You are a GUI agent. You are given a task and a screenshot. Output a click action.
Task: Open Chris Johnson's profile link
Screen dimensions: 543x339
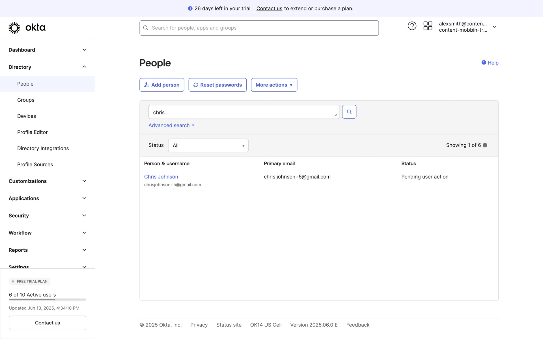[x=161, y=177]
